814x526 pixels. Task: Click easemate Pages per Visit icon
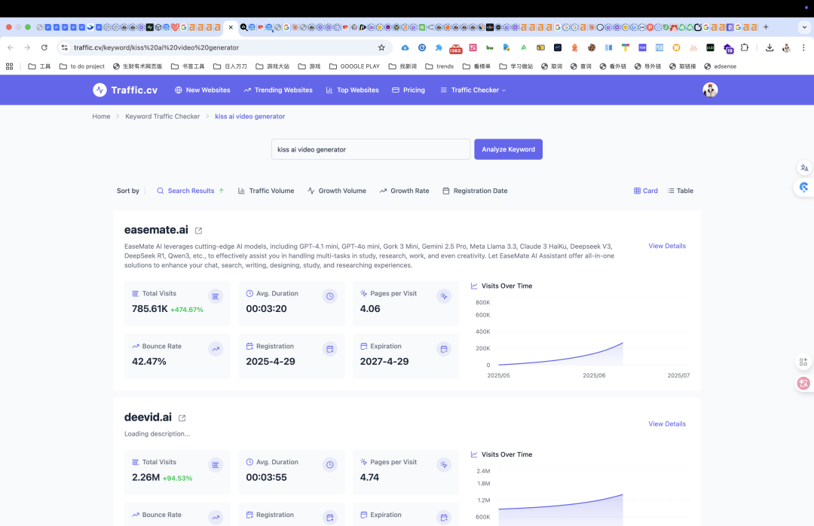coord(444,296)
